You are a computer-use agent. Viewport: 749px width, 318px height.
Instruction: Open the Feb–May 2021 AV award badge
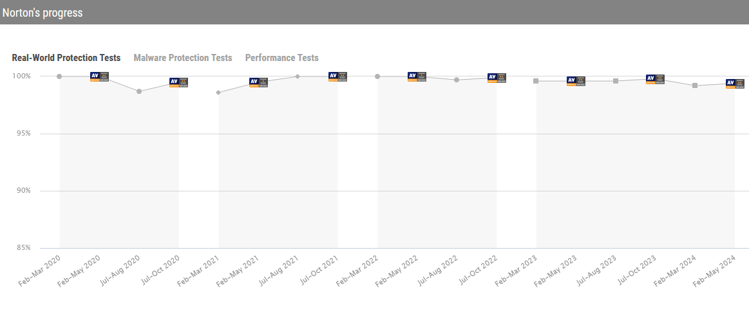(x=258, y=82)
